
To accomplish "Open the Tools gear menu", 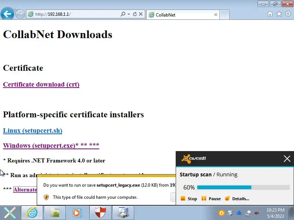I will pos(288,14).
